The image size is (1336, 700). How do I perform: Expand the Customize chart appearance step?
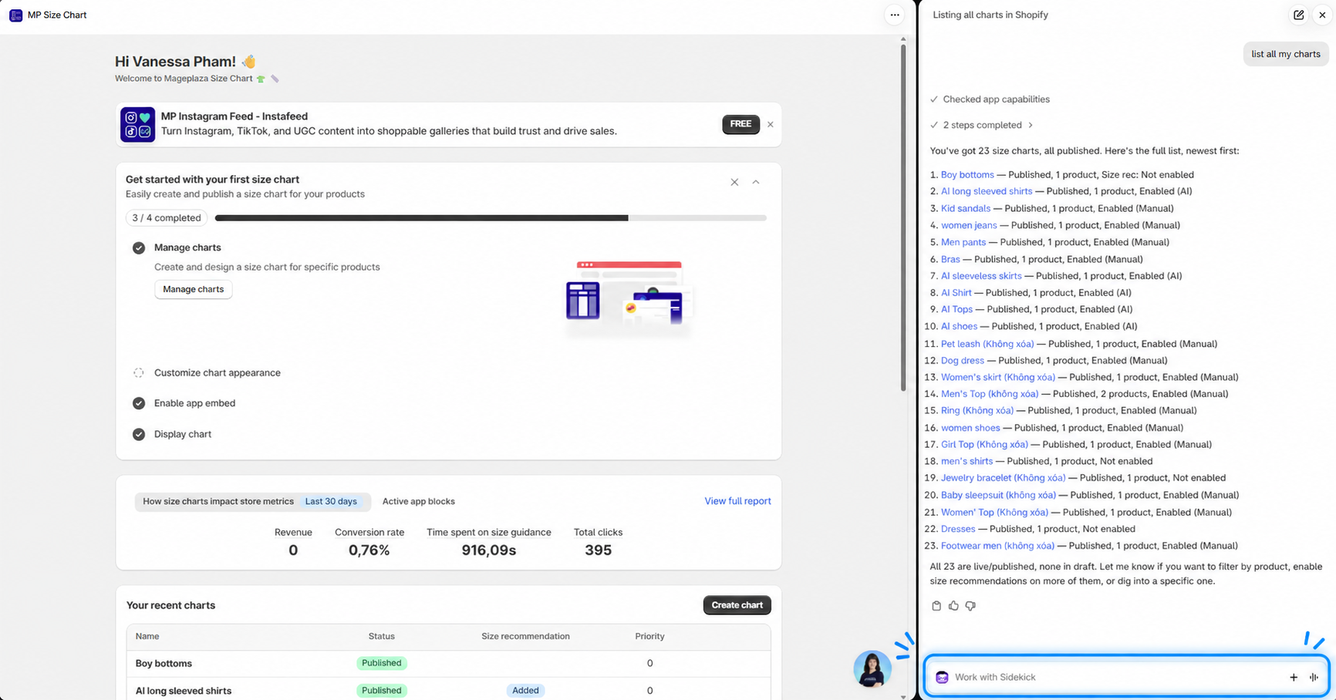coord(218,372)
